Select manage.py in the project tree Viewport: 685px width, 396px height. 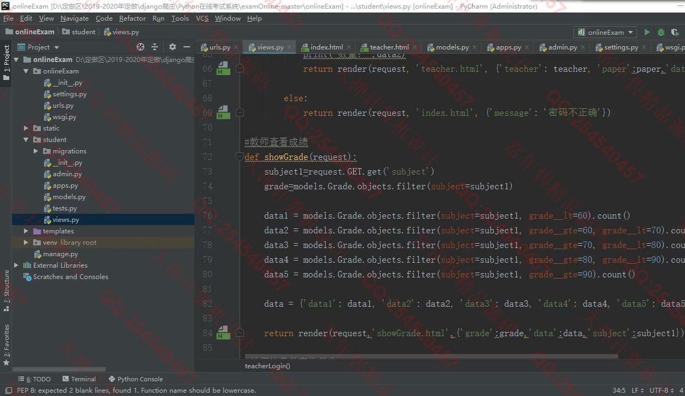coord(60,254)
